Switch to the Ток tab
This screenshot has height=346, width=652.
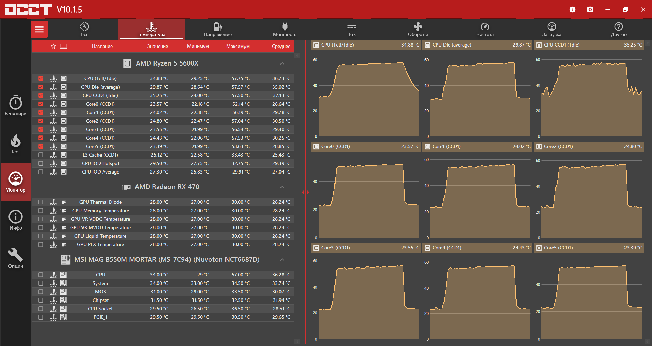[352, 29]
